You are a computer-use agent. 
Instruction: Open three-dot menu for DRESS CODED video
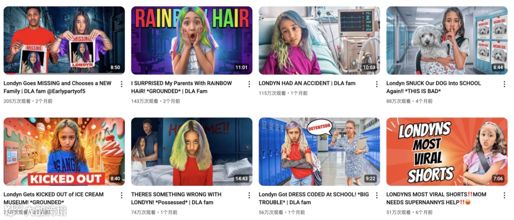click(x=376, y=195)
